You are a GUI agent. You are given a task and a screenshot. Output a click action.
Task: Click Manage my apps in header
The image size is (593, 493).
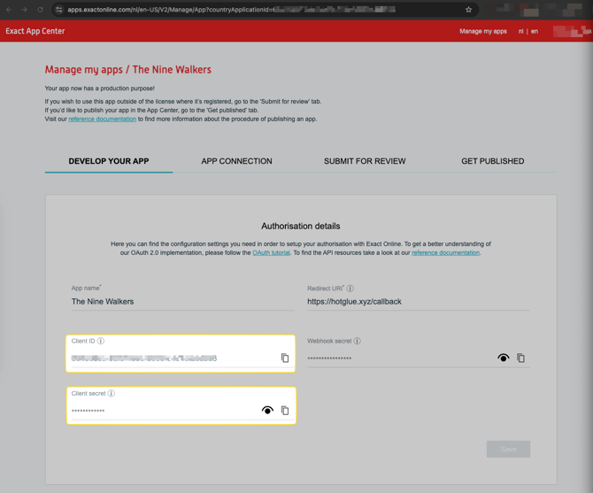click(482, 31)
